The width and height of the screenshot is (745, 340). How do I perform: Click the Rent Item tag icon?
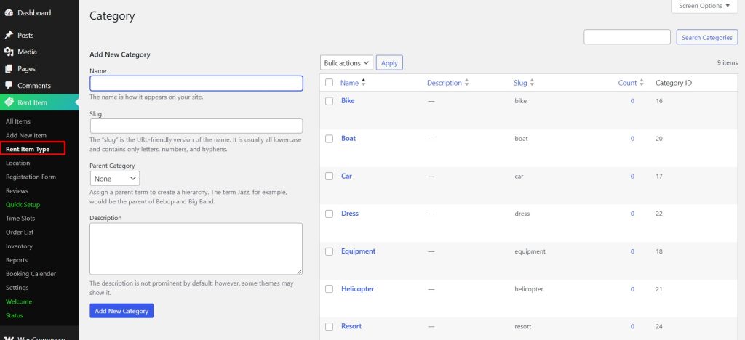[x=9, y=102]
